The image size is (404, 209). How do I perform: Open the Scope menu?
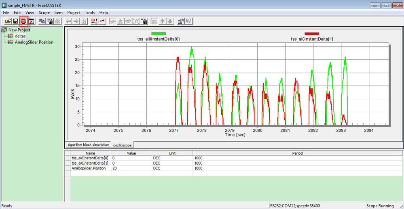click(44, 13)
